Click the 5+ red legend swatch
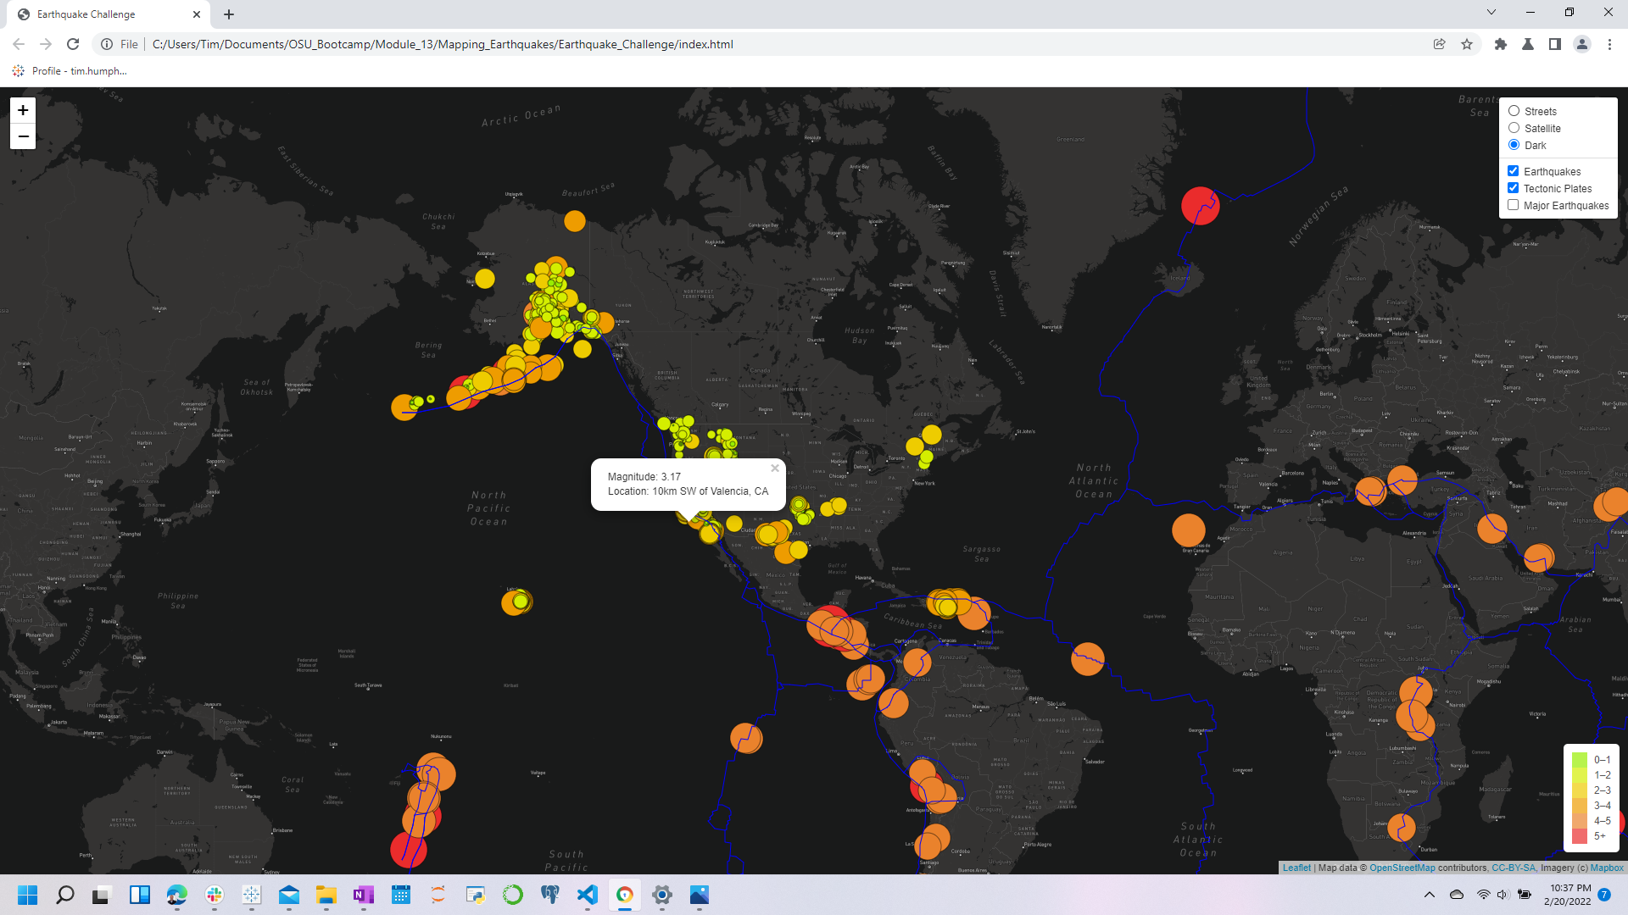This screenshot has height=915, width=1628. (x=1580, y=836)
